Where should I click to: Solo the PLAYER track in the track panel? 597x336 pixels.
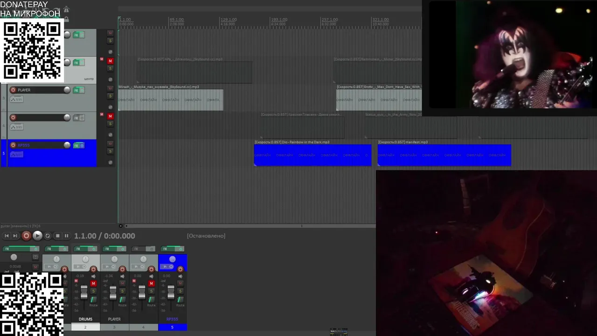click(110, 96)
